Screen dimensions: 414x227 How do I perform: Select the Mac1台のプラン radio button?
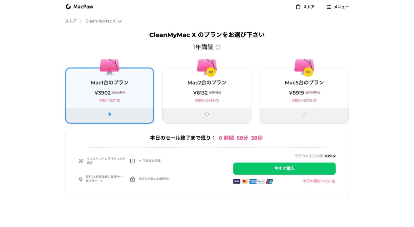coord(110,114)
